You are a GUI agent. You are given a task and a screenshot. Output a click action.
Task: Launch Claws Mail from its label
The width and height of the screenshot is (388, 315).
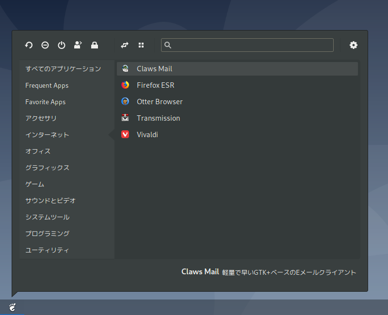154,69
